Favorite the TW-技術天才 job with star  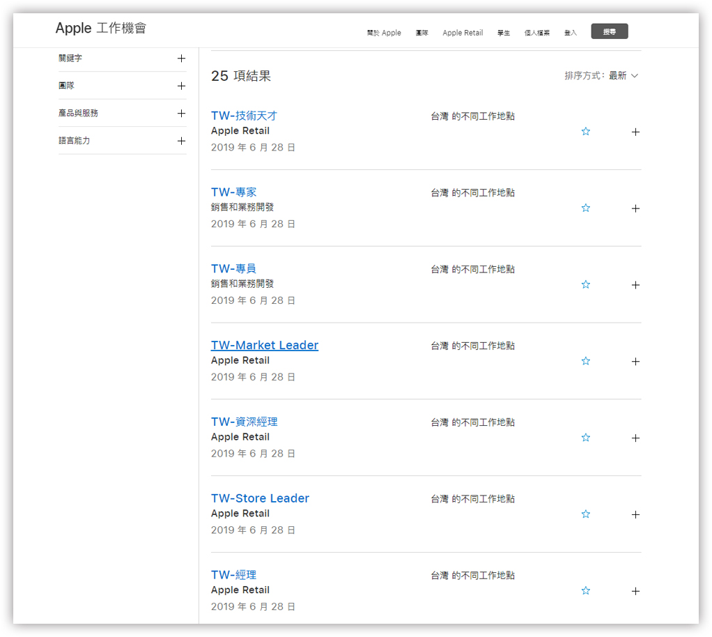pyautogui.click(x=585, y=131)
